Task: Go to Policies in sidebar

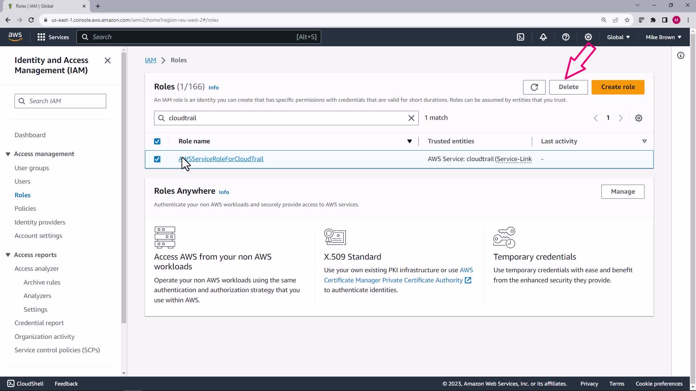Action: (x=25, y=209)
